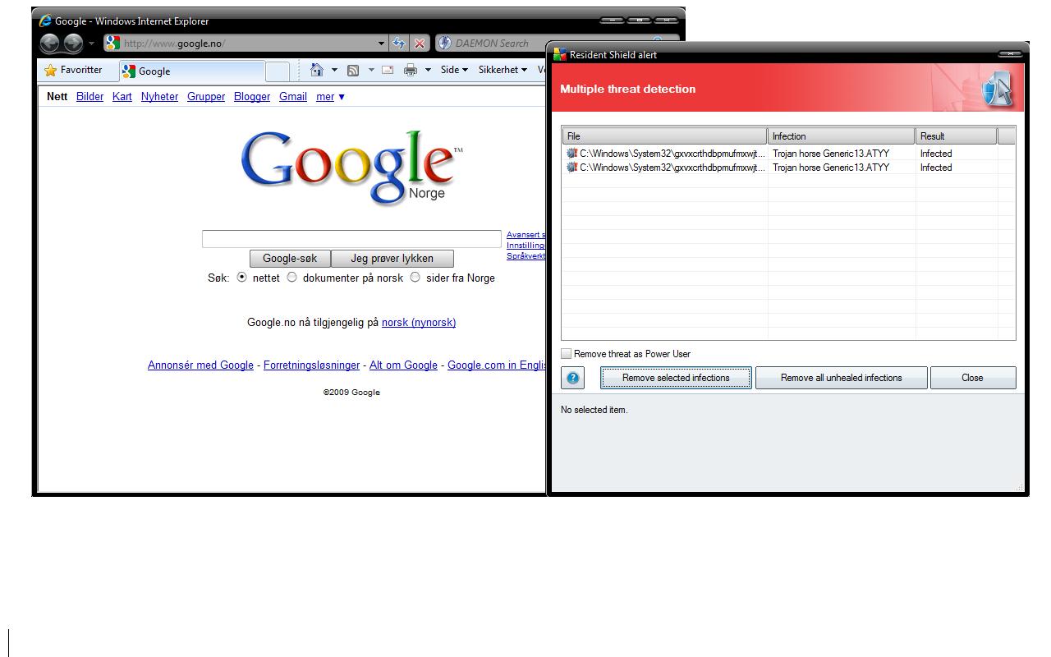This screenshot has height=657, width=1051.
Task: Click the 'Jeg prøver lykken' button
Action: (392, 259)
